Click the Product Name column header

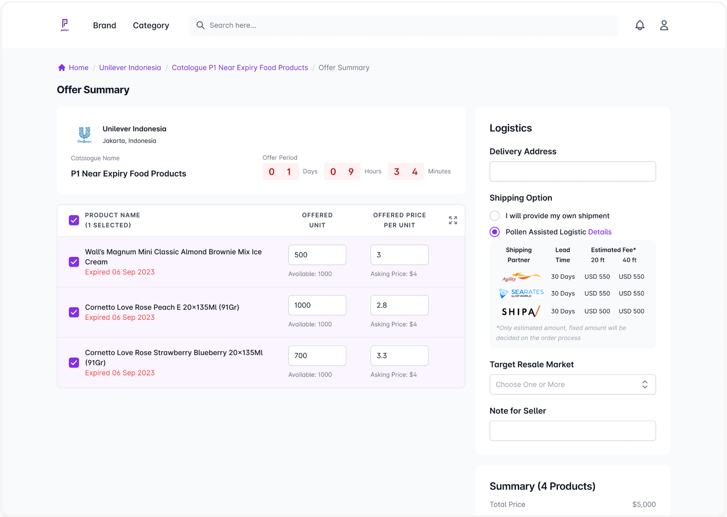(x=113, y=220)
